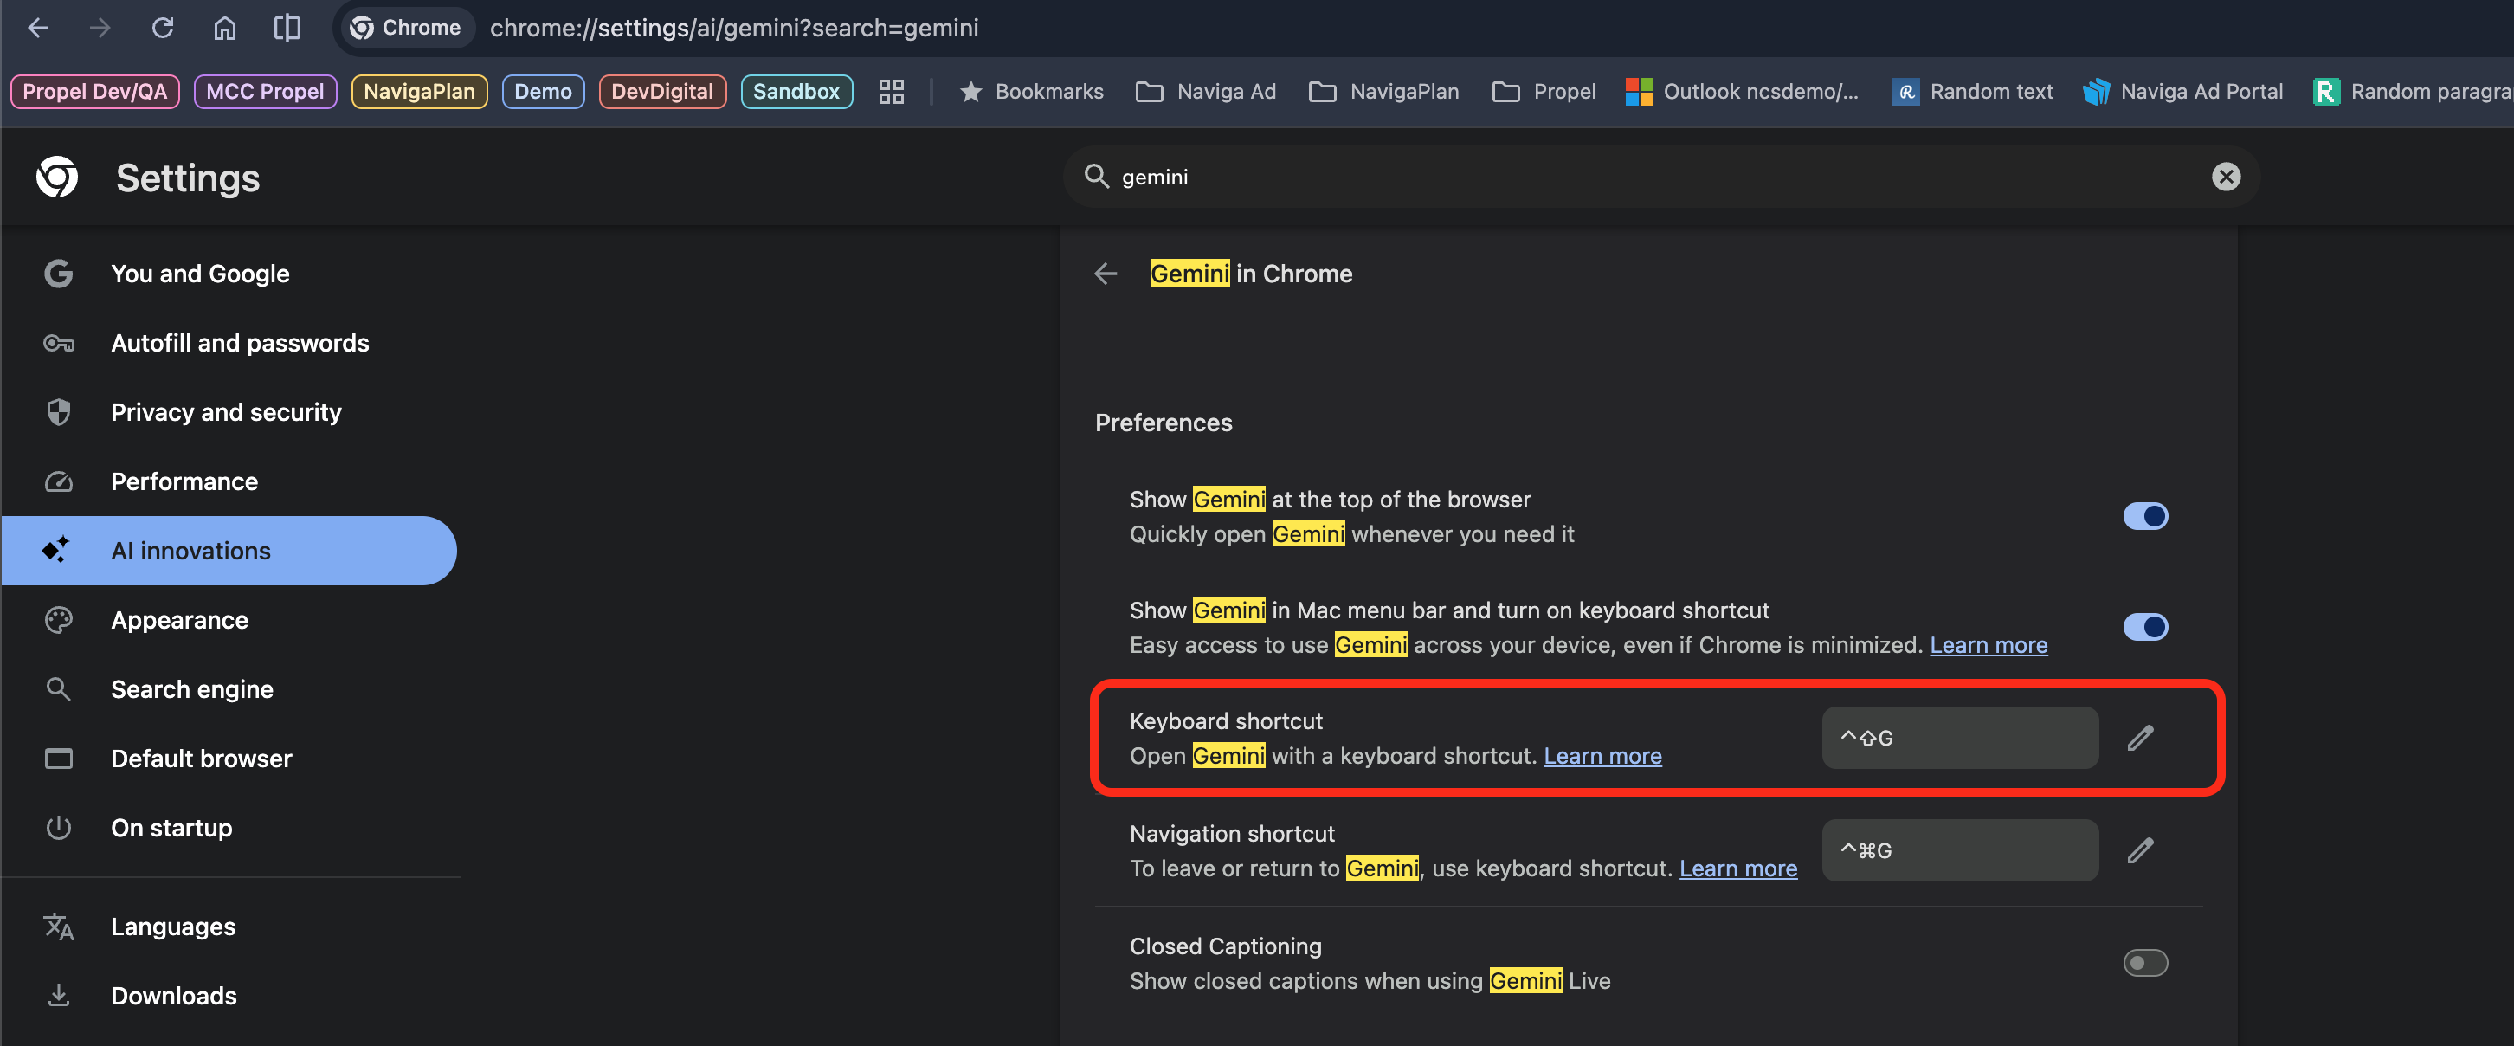
Task: Click Learn more under Keyboard shortcut
Action: (x=1602, y=756)
